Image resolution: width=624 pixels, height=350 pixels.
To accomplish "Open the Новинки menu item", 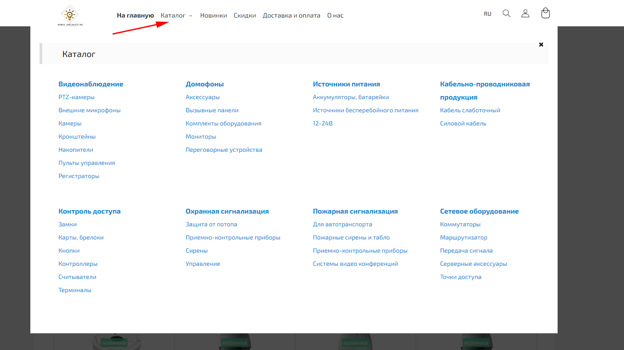I will click(x=214, y=15).
